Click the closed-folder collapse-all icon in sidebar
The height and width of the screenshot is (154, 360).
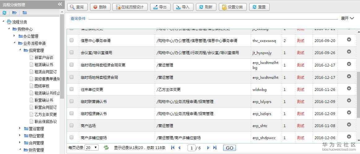click(x=24, y=13)
